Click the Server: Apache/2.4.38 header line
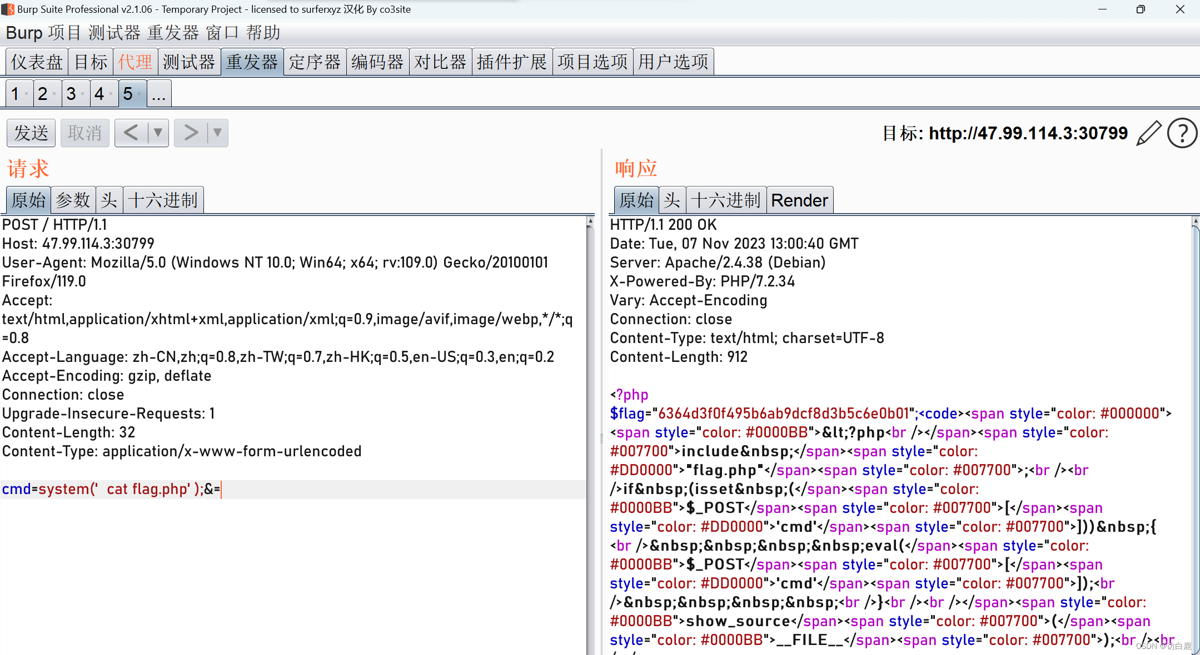The width and height of the screenshot is (1200, 655). 718,263
